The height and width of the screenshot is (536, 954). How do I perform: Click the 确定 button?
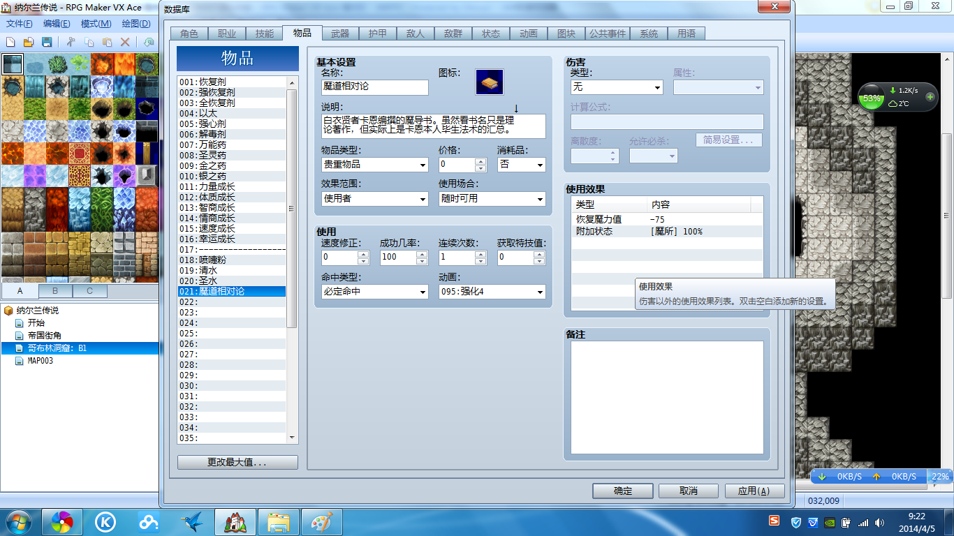click(623, 491)
